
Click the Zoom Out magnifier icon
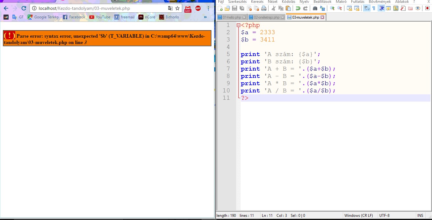[x=339, y=8]
